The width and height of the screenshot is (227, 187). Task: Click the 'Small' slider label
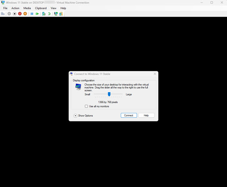(x=87, y=94)
